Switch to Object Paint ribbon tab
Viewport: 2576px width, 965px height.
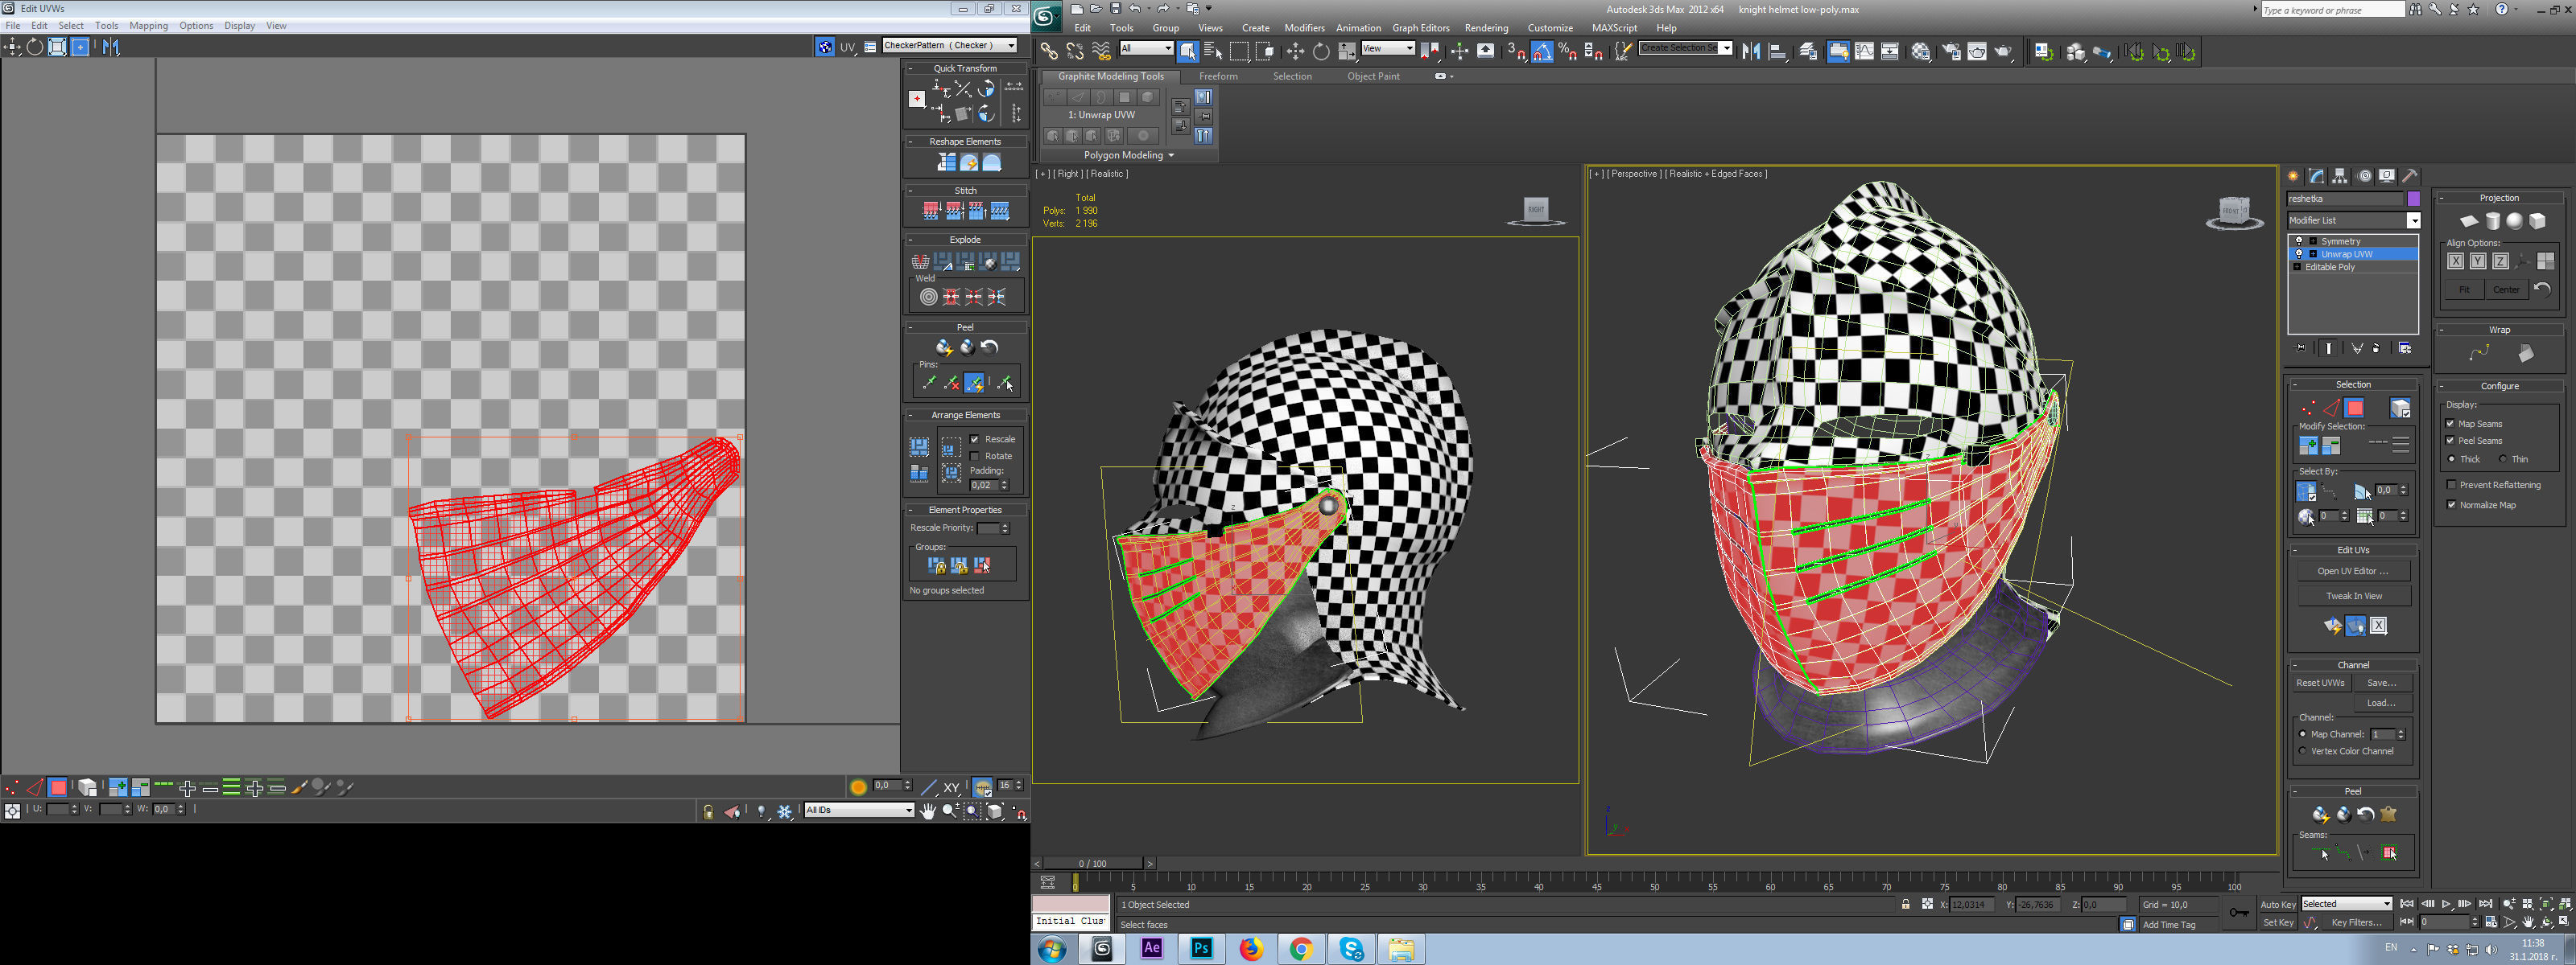click(x=1373, y=77)
